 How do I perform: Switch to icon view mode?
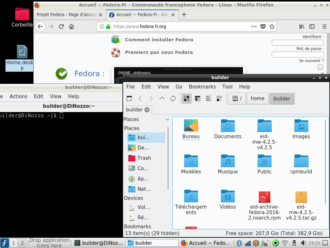pyautogui.click(x=187, y=98)
